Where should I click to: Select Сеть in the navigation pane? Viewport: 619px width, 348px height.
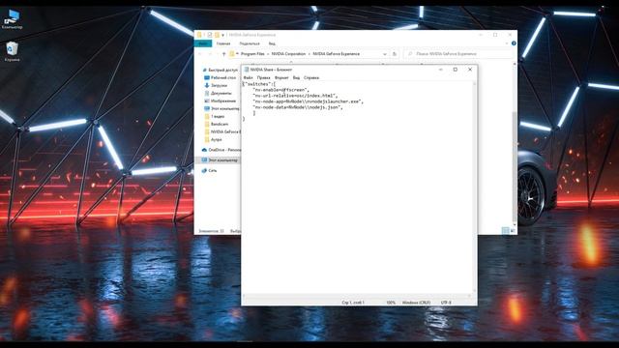click(x=209, y=170)
